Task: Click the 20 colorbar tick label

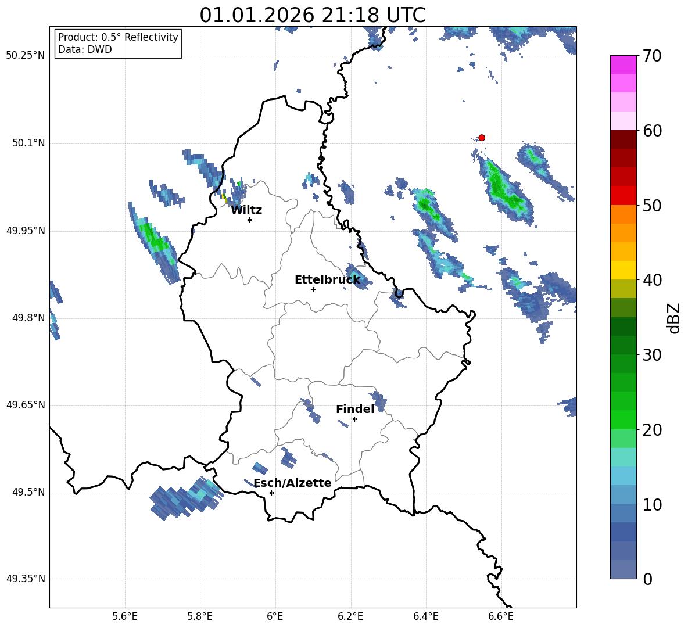Action: pyautogui.click(x=651, y=429)
